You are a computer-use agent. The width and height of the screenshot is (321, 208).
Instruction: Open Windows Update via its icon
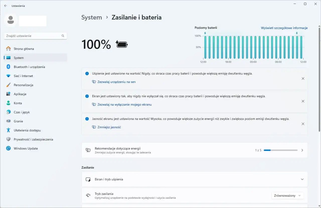[8, 148]
